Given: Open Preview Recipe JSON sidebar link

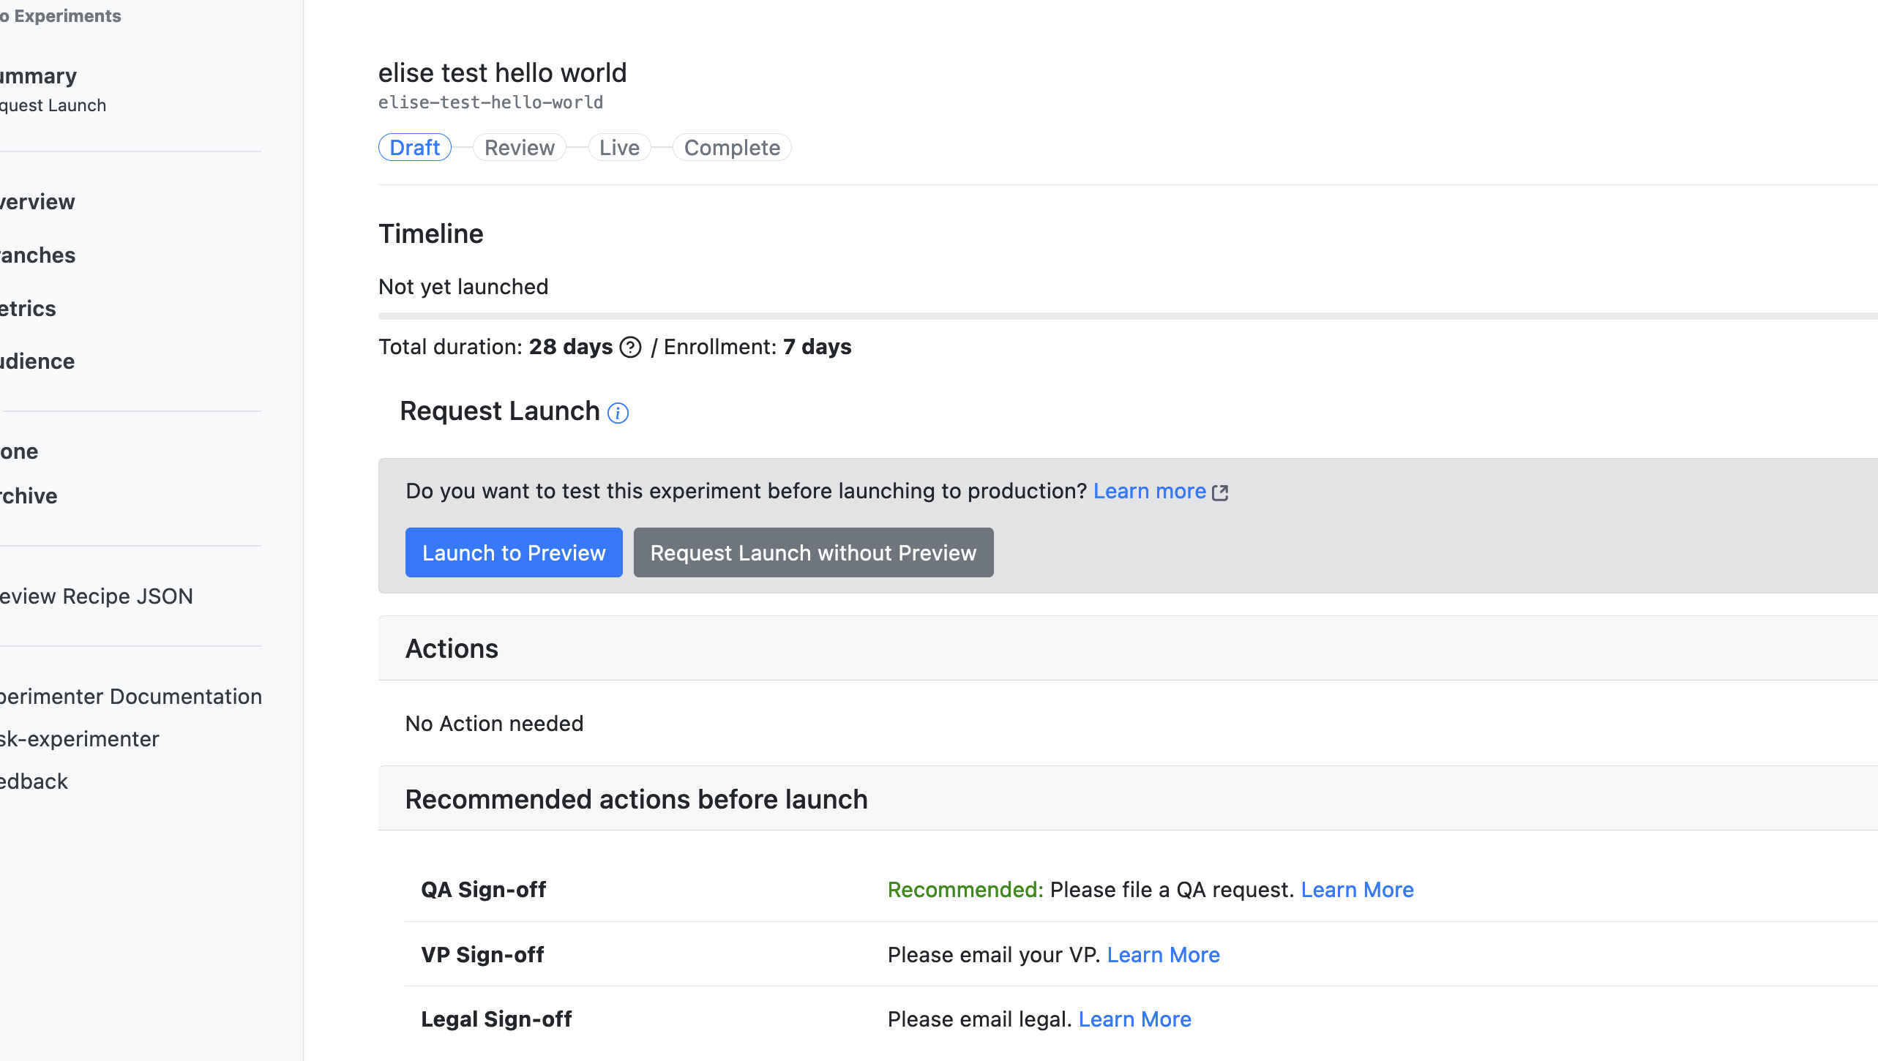Looking at the screenshot, I should pyautogui.click(x=95, y=596).
